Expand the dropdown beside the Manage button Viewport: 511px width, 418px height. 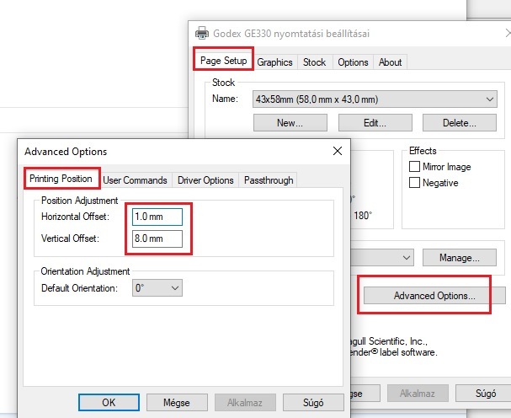click(407, 257)
